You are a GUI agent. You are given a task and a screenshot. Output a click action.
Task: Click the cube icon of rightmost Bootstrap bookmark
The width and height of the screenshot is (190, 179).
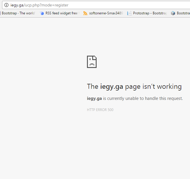[x=173, y=13]
